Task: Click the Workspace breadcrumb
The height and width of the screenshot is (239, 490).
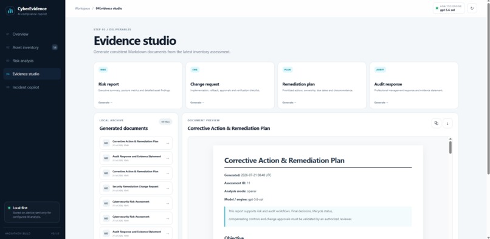Action: (x=83, y=8)
